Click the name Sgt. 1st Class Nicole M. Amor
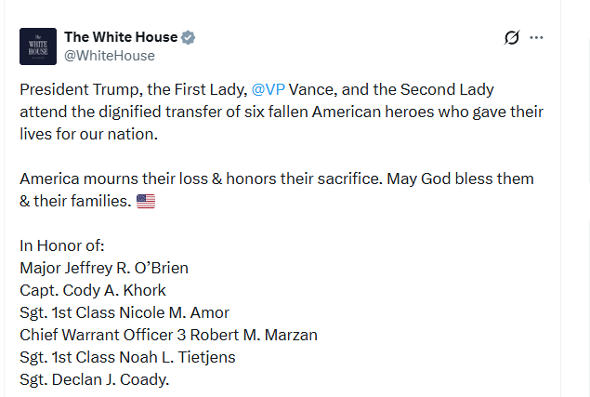This screenshot has width=590, height=397. [x=125, y=312]
